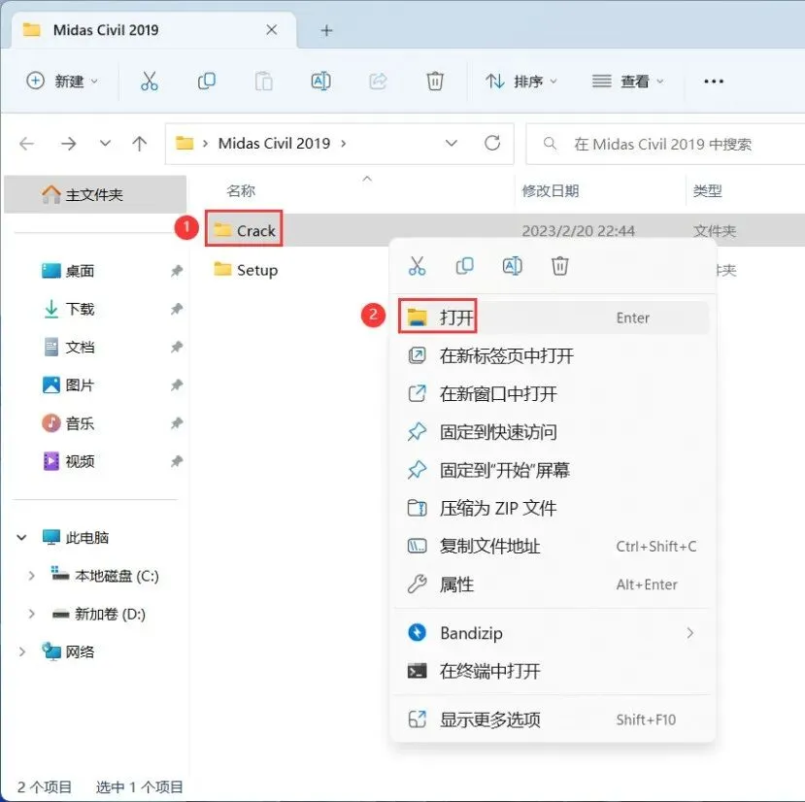Choose 属性 in the context menu

553,585
